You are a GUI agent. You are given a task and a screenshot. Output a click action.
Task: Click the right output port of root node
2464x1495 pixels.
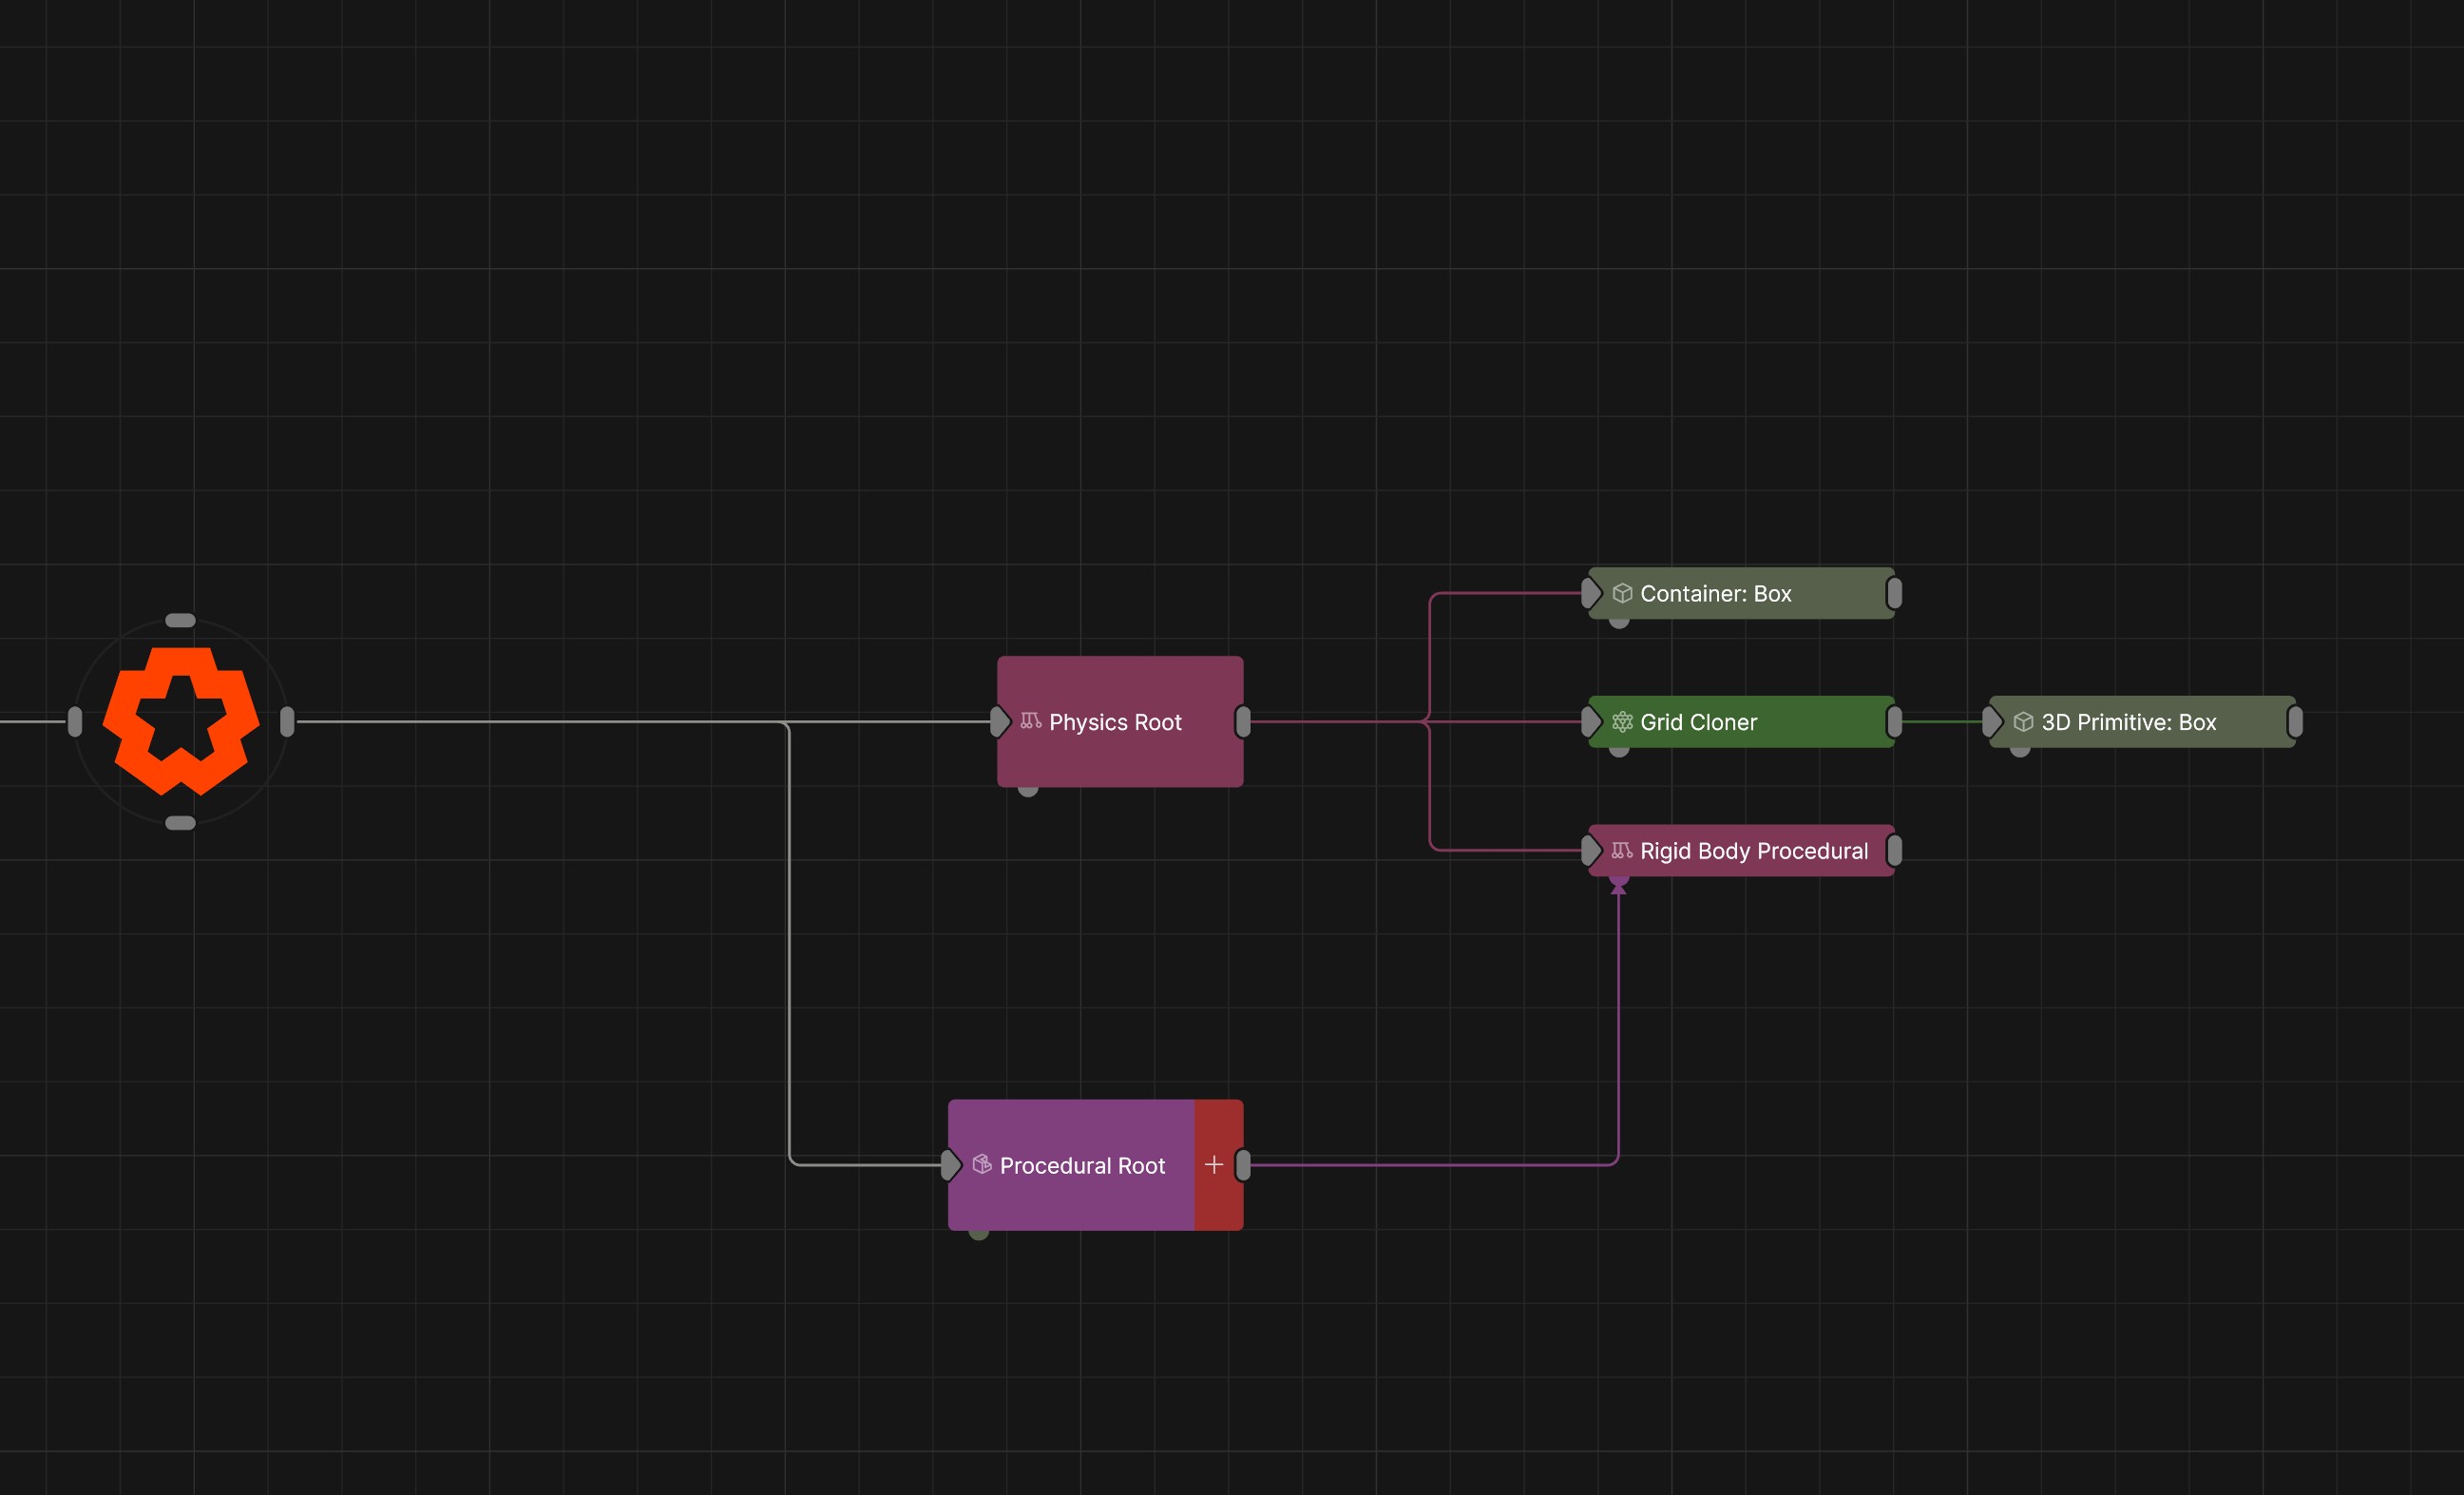click(x=287, y=721)
